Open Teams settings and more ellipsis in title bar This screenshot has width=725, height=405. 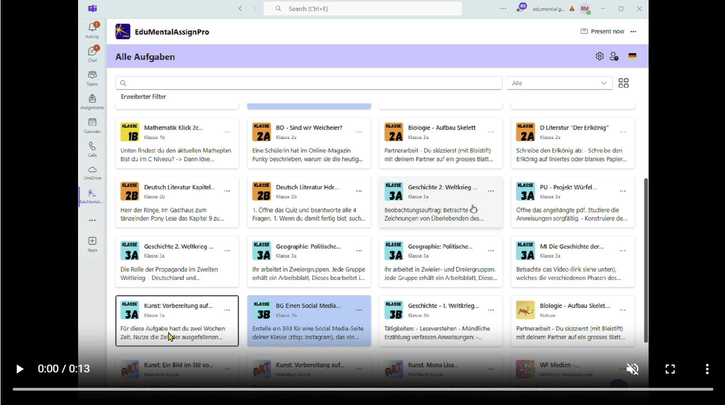tap(503, 9)
